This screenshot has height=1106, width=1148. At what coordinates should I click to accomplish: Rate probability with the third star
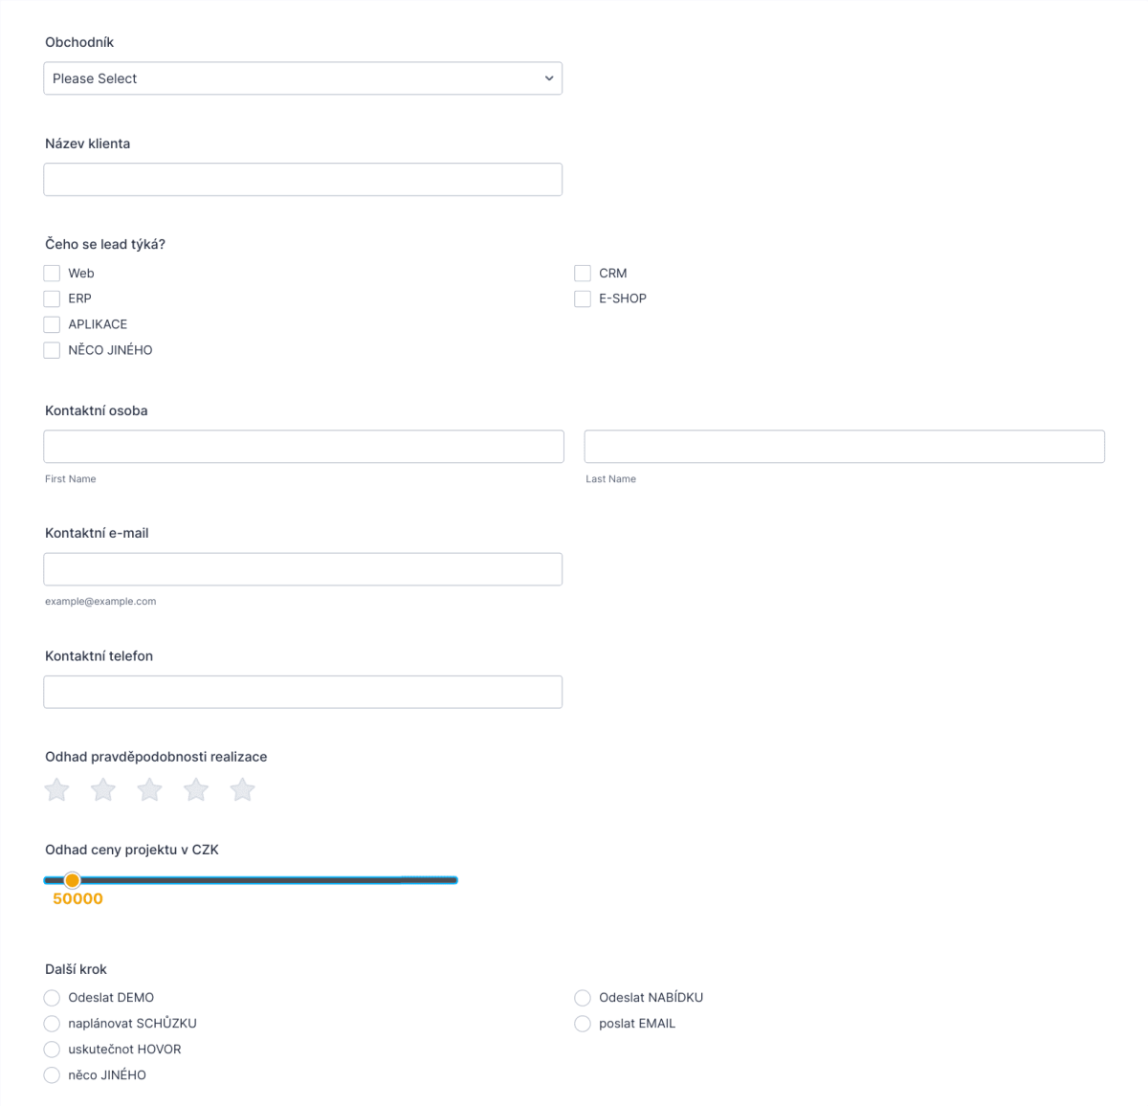pyautogui.click(x=149, y=789)
